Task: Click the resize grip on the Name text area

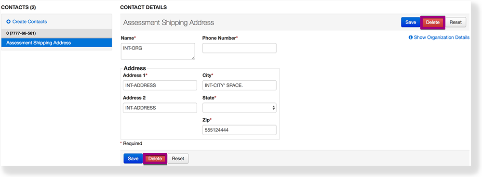Action: point(193,58)
